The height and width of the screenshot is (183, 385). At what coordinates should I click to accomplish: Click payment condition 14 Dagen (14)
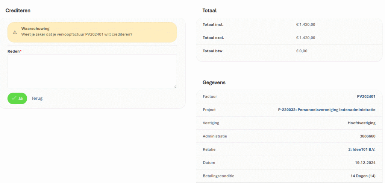tap(363, 176)
